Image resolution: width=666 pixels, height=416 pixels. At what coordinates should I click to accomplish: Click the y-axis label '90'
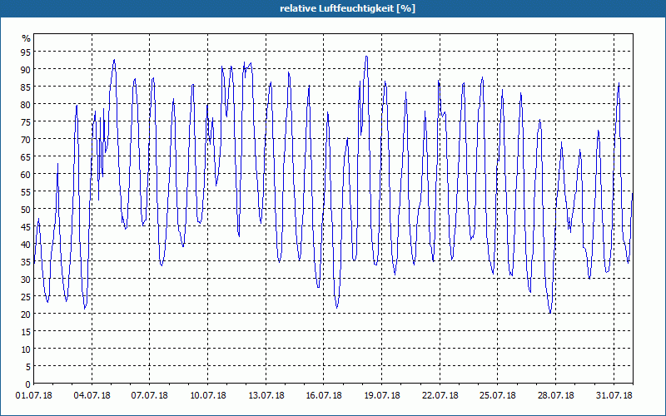[x=27, y=70]
